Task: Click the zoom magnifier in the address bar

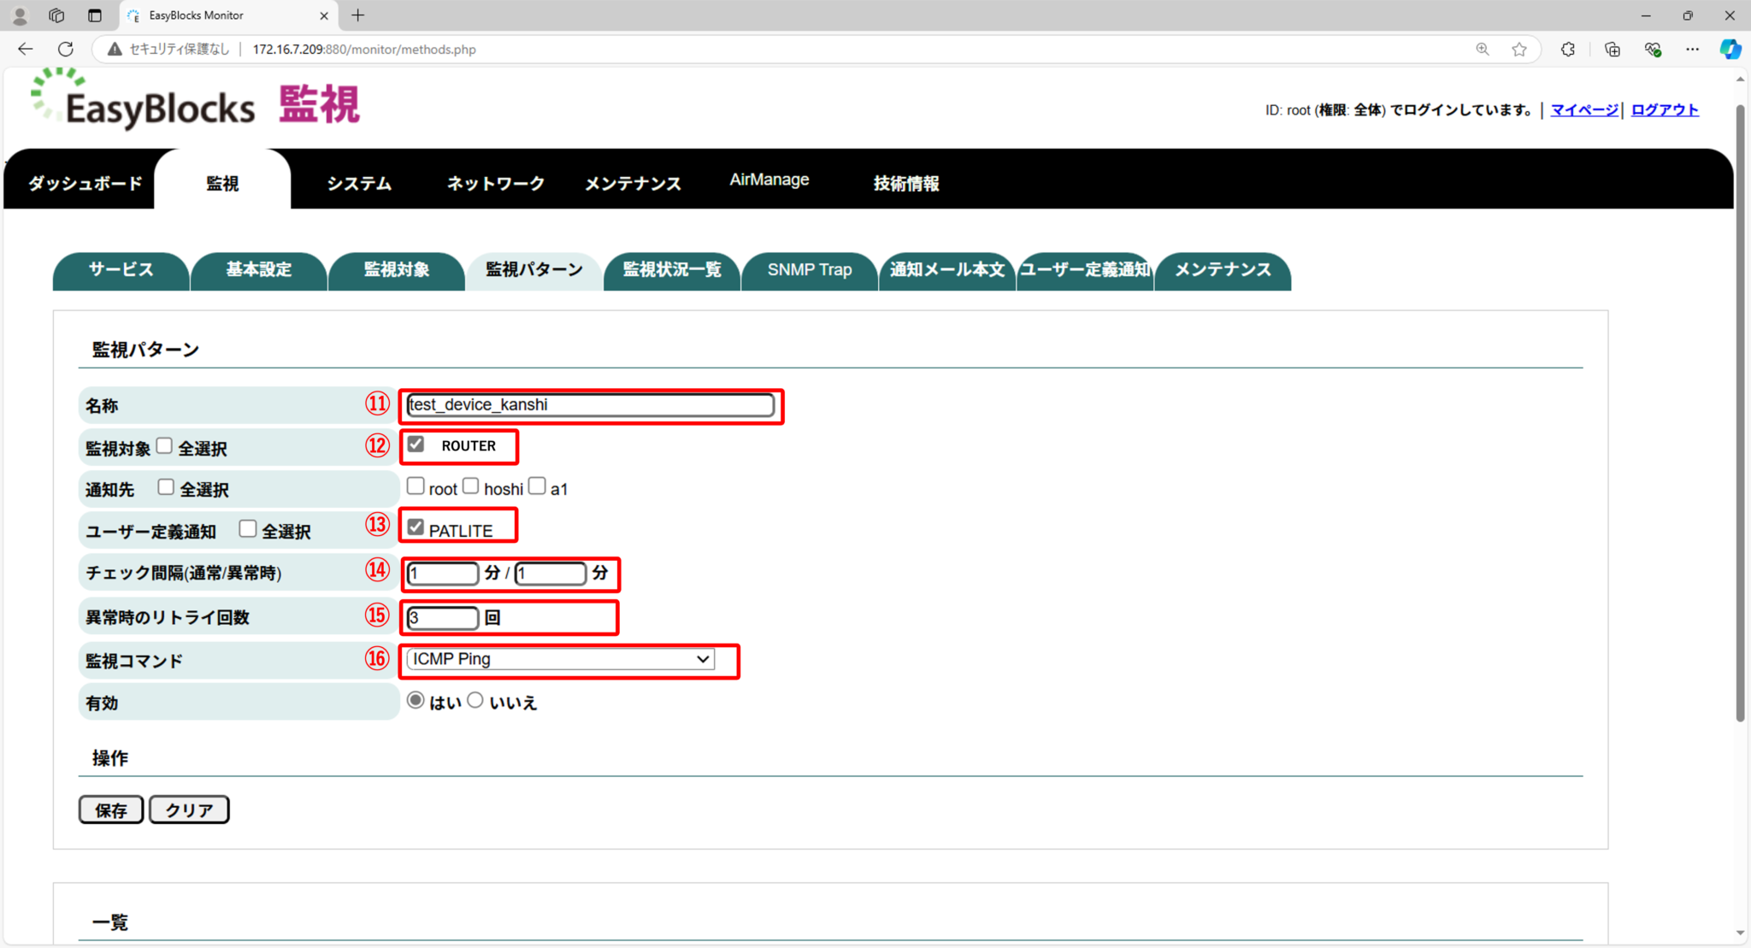Action: (x=1482, y=49)
